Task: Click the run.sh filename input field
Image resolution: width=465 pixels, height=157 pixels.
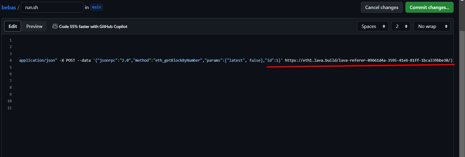Action: point(52,8)
